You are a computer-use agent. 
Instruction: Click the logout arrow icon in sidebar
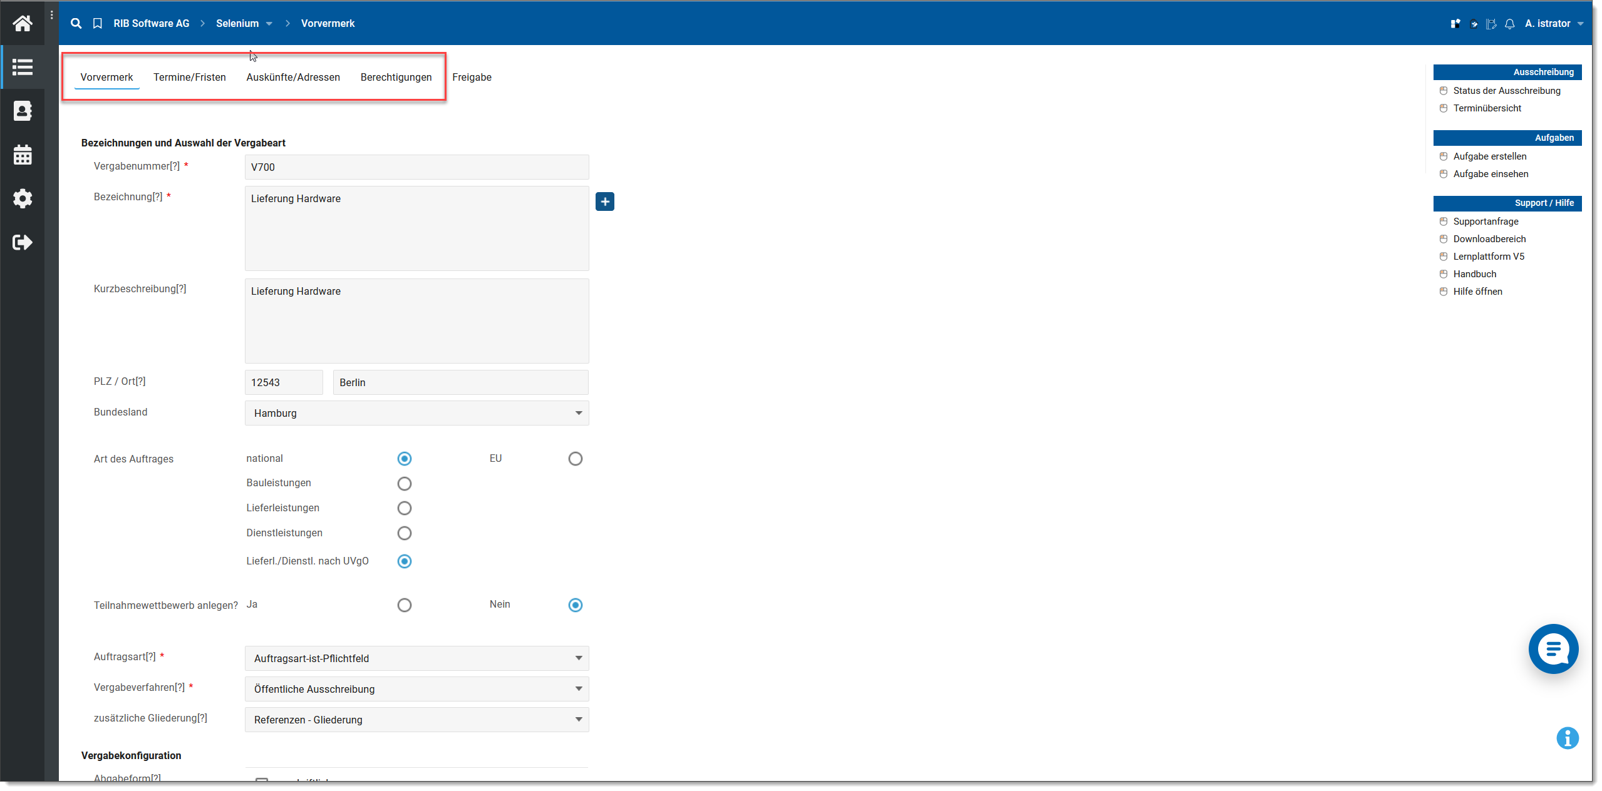pos(23,242)
